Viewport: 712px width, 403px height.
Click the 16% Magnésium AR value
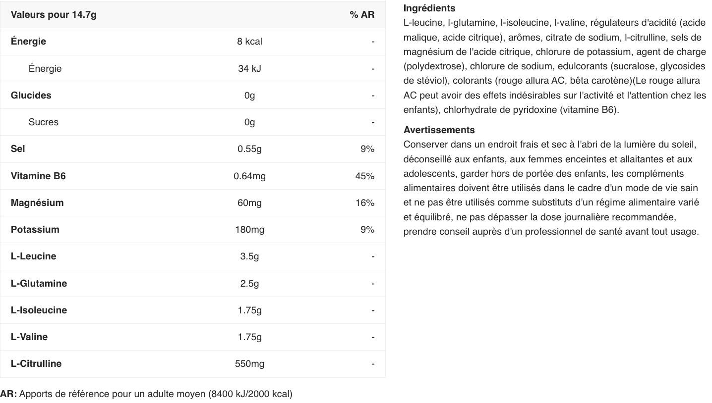[x=365, y=203]
